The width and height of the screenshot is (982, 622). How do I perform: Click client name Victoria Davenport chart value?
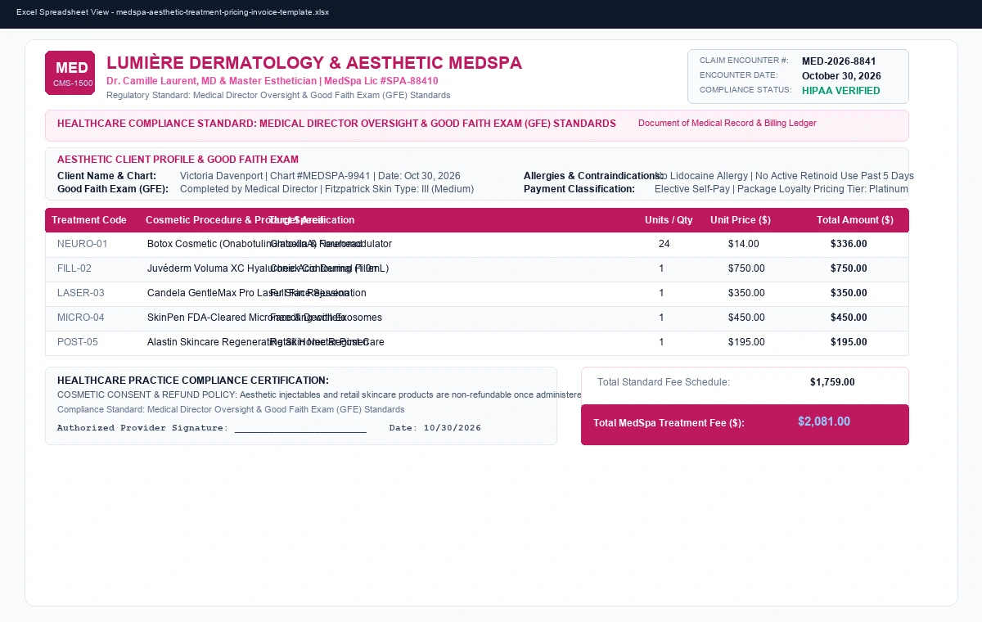point(320,176)
